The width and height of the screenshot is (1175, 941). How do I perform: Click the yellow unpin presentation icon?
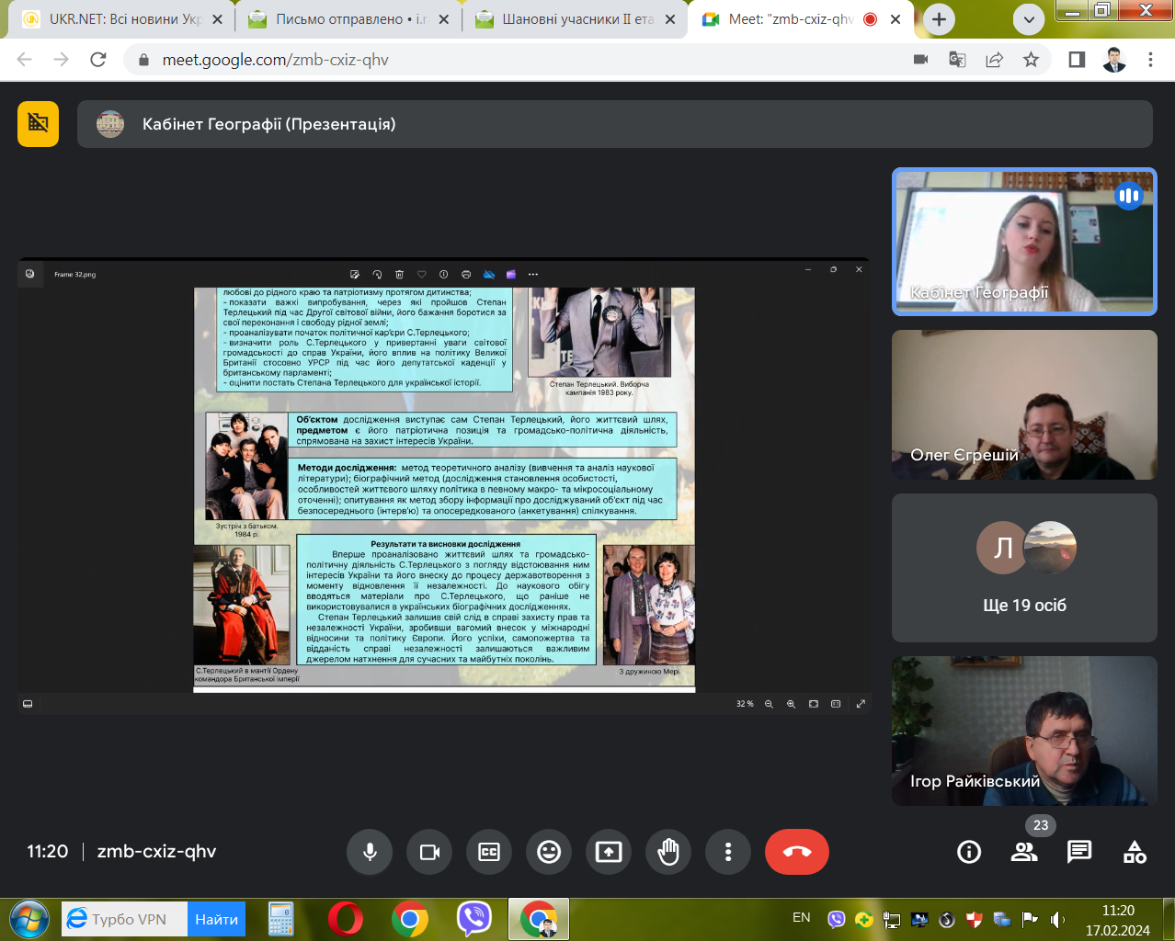pos(38,124)
